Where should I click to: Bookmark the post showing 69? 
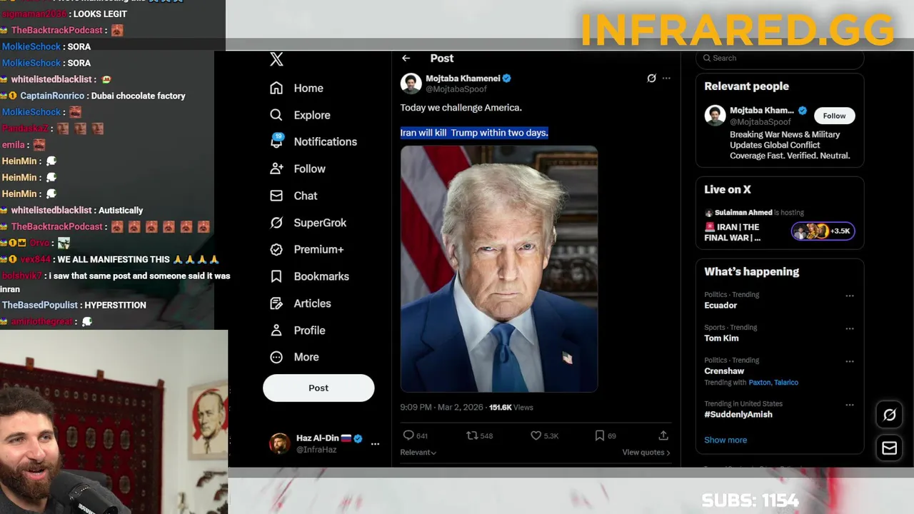point(600,435)
